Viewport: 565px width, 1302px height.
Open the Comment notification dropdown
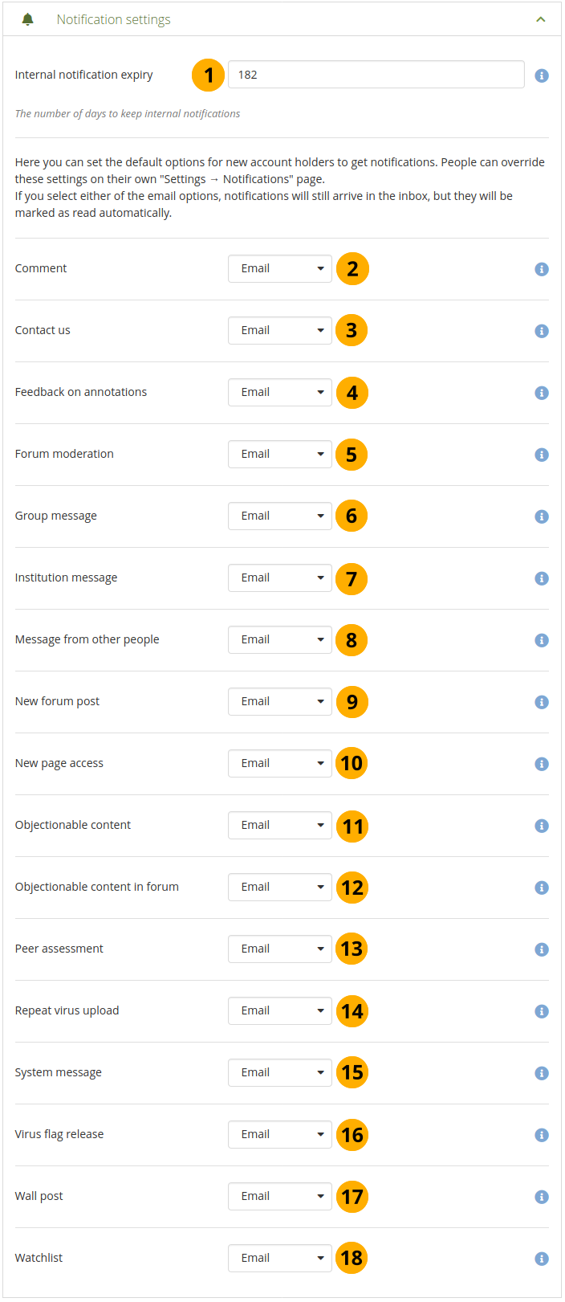[x=279, y=269]
